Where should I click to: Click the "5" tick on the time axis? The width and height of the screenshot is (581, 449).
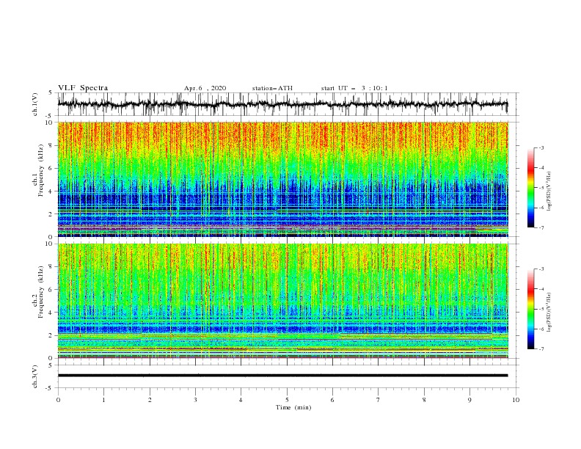pos(287,400)
